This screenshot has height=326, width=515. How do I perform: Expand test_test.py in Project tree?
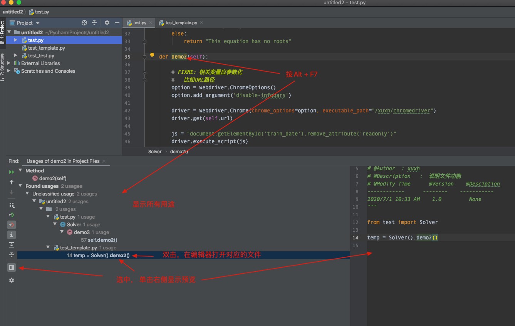[x=16, y=55]
